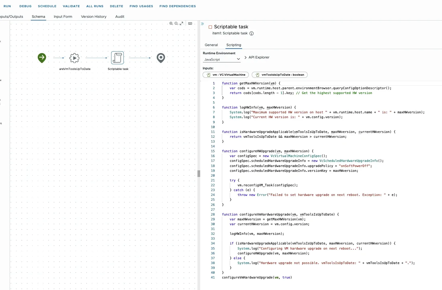Screen dimensions: 442x290
Task: Expand the API Explorer section
Action: tap(257, 57)
